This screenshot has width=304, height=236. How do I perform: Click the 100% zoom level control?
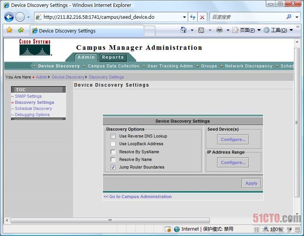(x=275, y=229)
